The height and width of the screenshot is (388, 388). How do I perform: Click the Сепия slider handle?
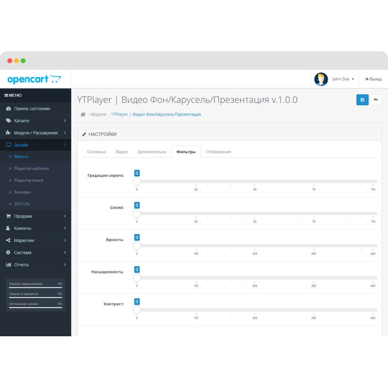coord(137,213)
